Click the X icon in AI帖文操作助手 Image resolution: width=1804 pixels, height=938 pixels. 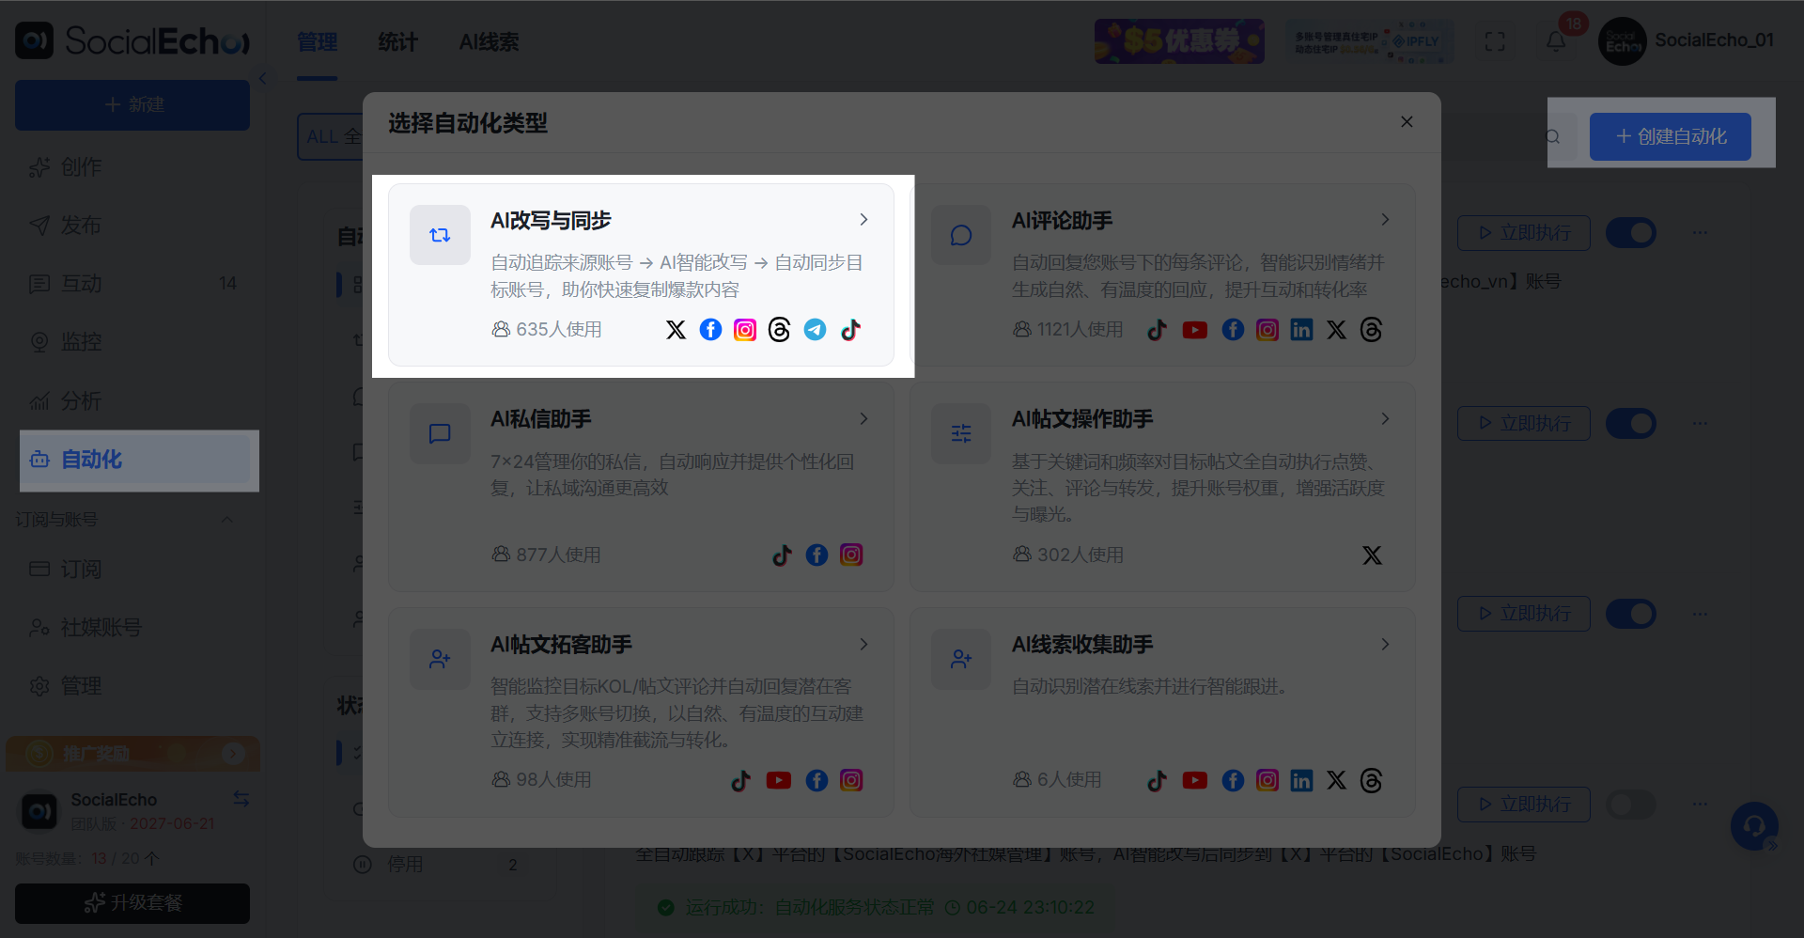click(x=1373, y=555)
